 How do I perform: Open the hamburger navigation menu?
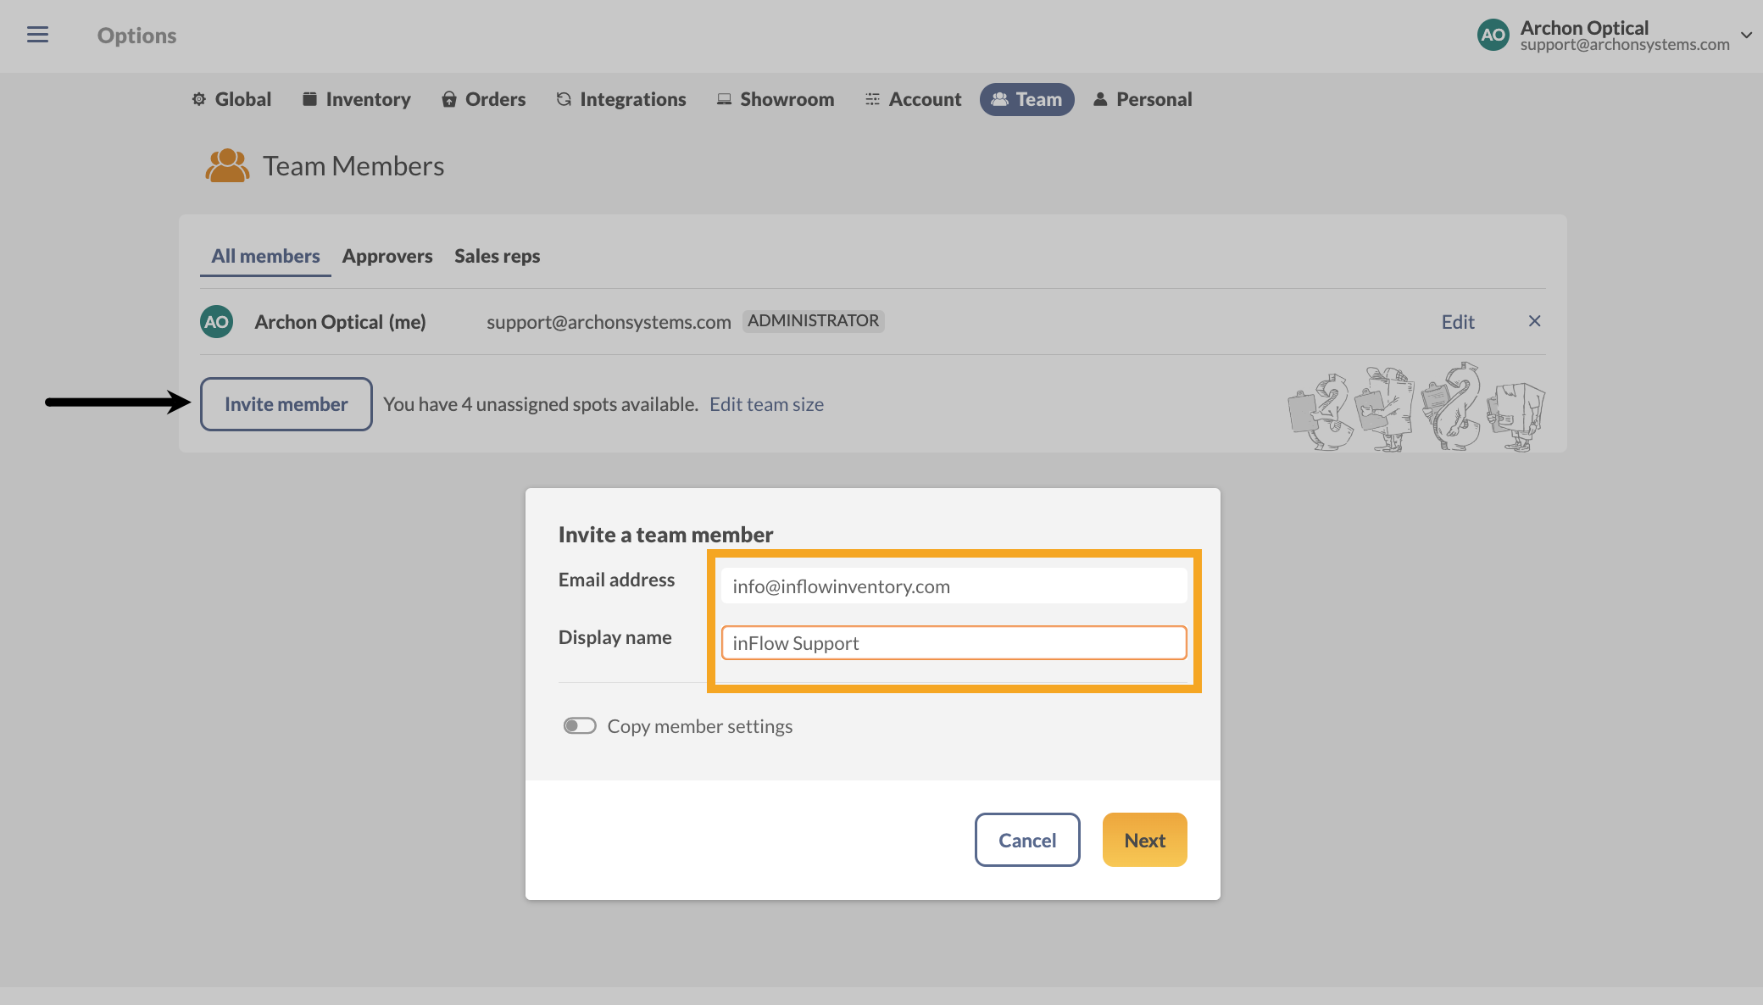pyautogui.click(x=37, y=35)
